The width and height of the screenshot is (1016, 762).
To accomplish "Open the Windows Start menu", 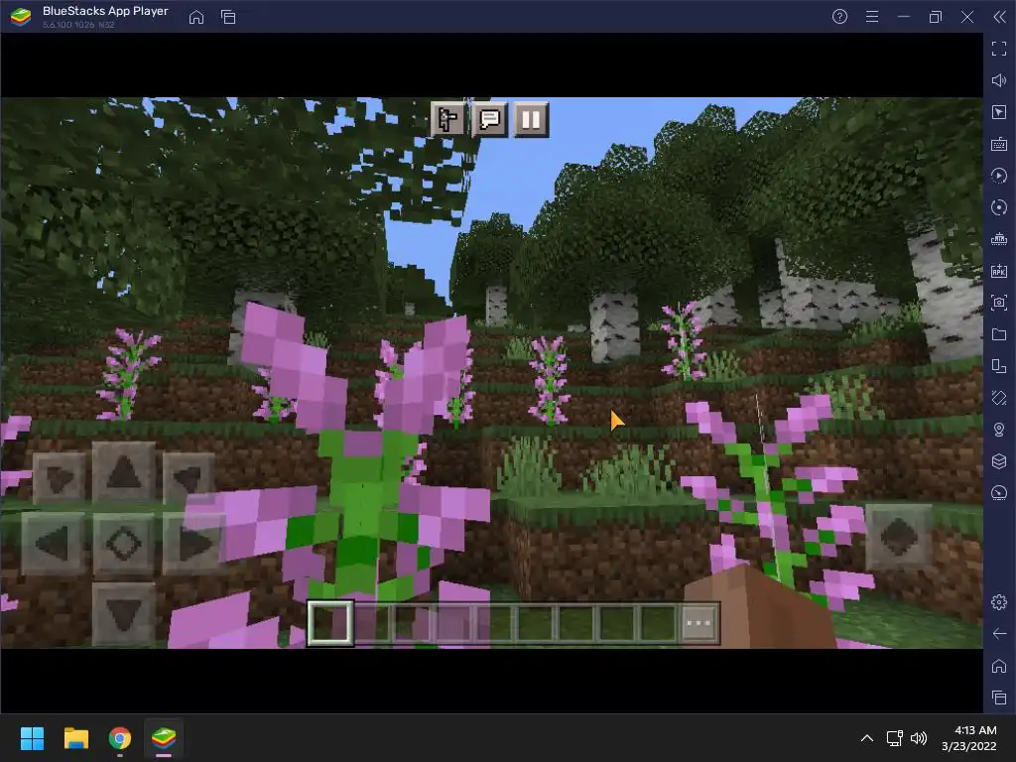I will (x=32, y=738).
